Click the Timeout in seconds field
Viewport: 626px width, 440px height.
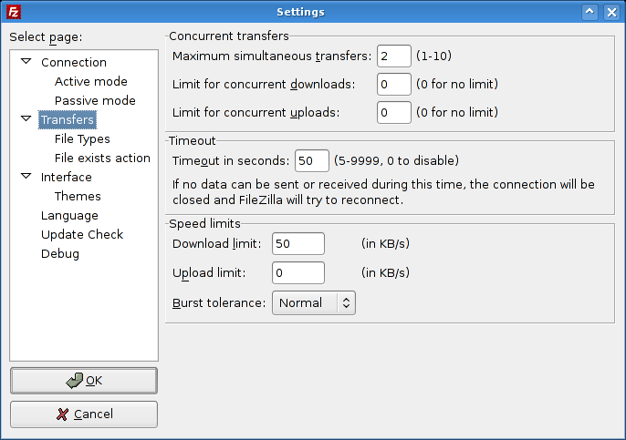(312, 161)
